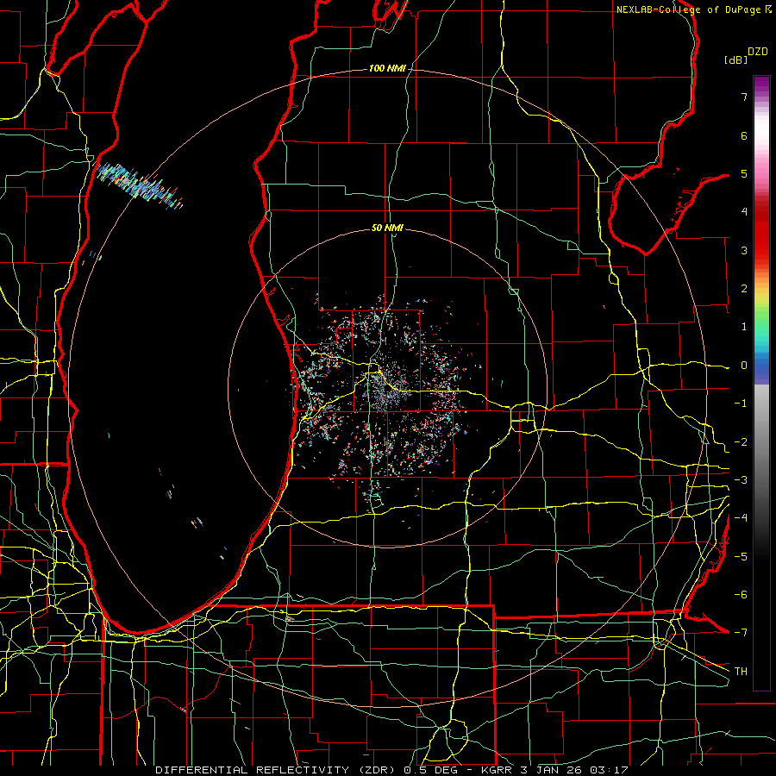Click the KGRR station identifier
The height and width of the screenshot is (776, 776).
tap(496, 770)
